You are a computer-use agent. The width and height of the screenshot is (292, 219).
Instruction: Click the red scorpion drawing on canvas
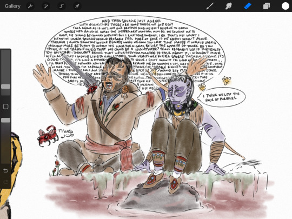pyautogui.click(x=48, y=136)
